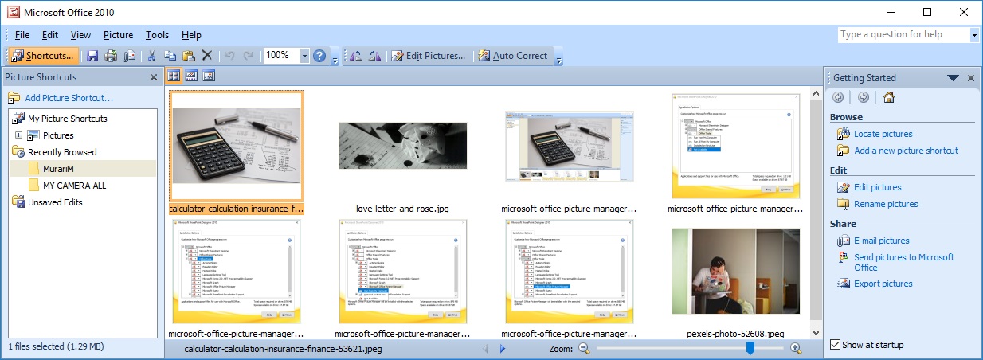Click the Print icon in toolbar
983x360 pixels.
pyautogui.click(x=111, y=56)
